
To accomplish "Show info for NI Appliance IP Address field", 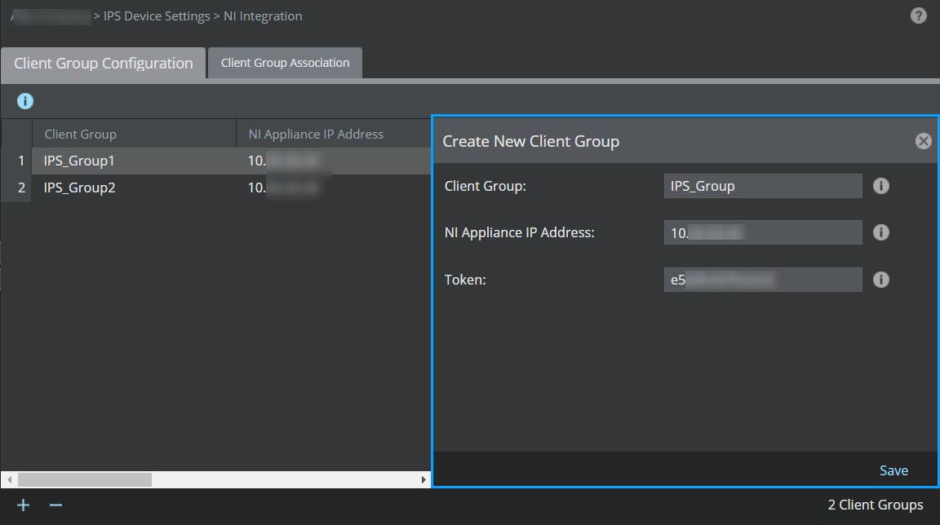I will coord(880,232).
